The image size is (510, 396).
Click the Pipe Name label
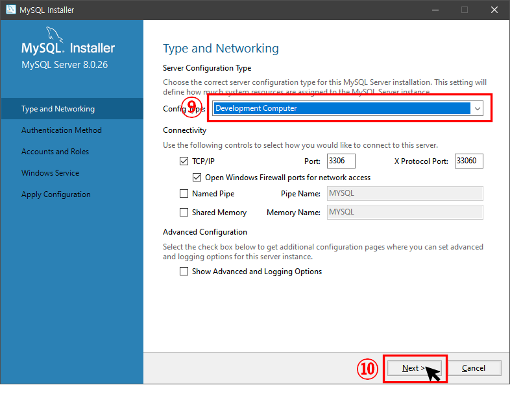pyautogui.click(x=300, y=194)
